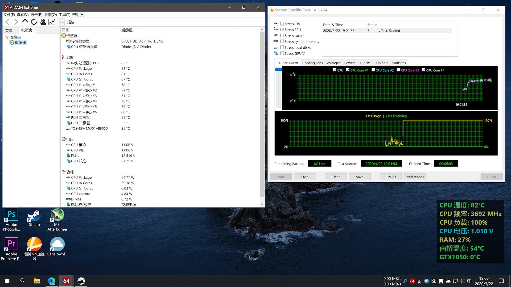This screenshot has width=511, height=287.
Task: Open the graph icon in AIDA64 toolbar
Action: [52, 22]
